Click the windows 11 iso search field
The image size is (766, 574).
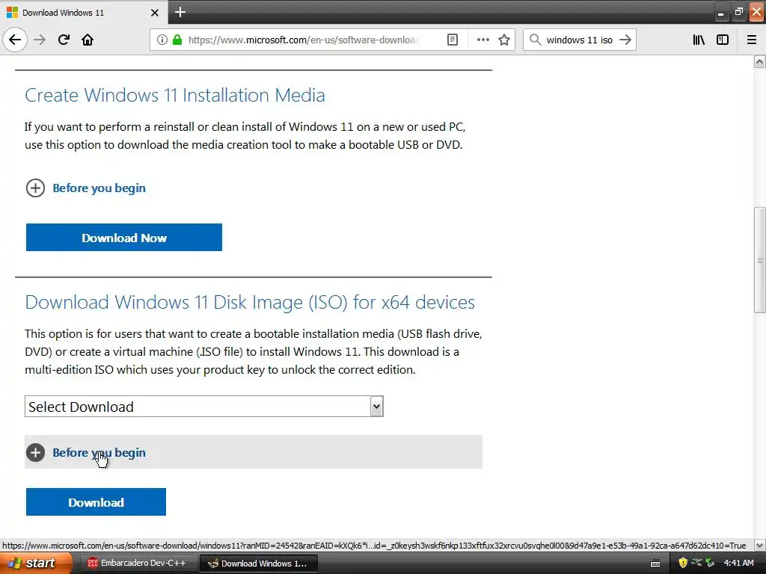tap(580, 40)
